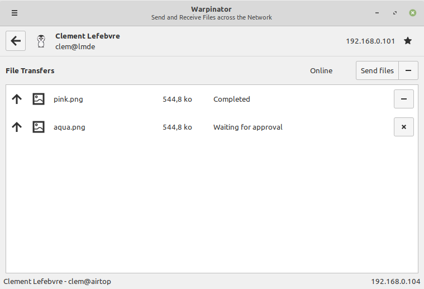
Task: Cancel the aqua.png transfer awaiting approval
Action: pos(403,127)
